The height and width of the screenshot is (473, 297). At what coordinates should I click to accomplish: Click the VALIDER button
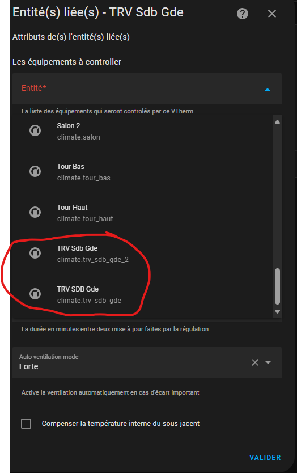click(265, 457)
